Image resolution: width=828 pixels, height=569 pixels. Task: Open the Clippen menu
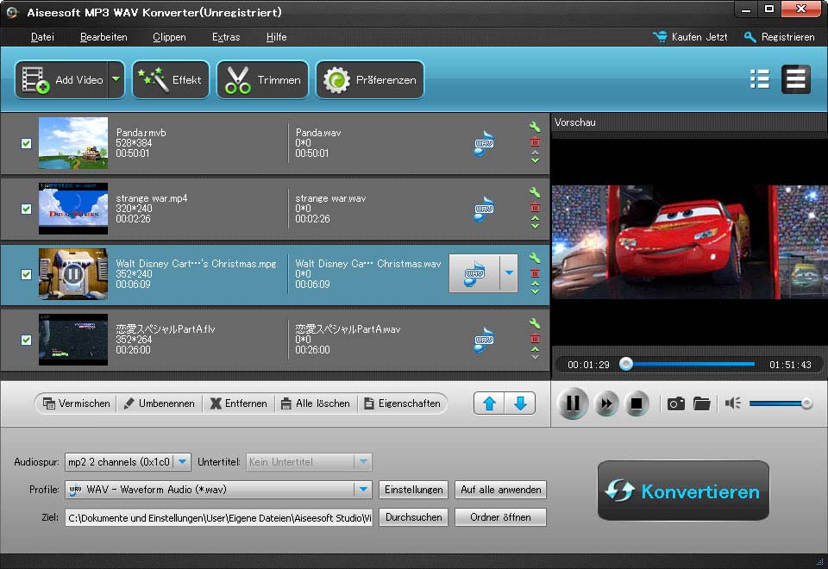[x=169, y=37]
